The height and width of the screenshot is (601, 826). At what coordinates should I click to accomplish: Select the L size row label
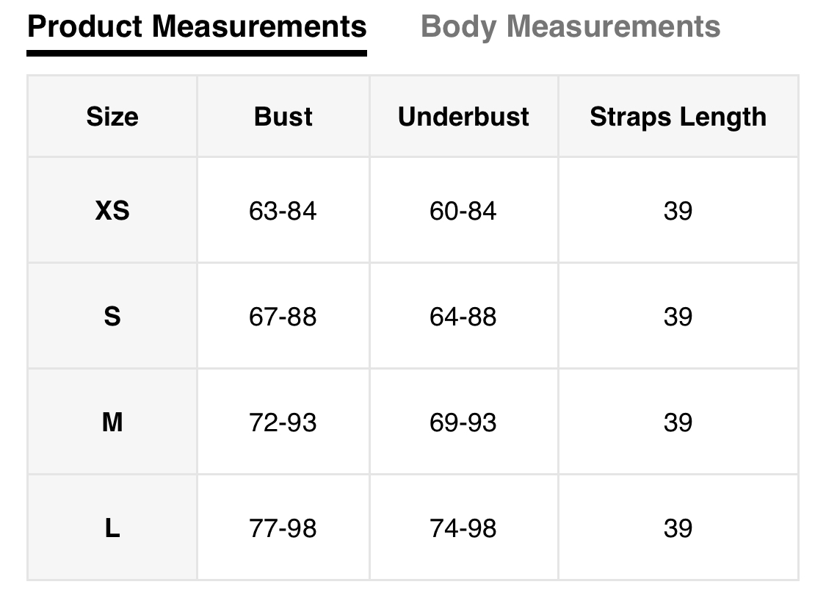click(x=112, y=528)
